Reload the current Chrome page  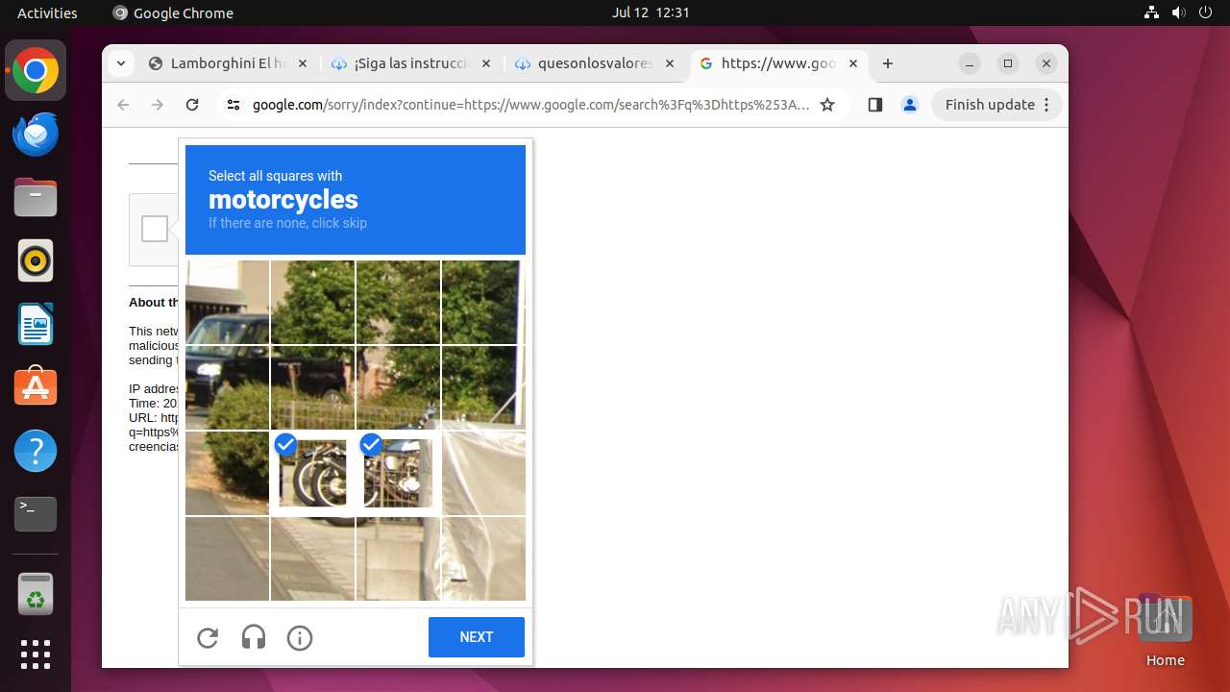[x=192, y=105]
